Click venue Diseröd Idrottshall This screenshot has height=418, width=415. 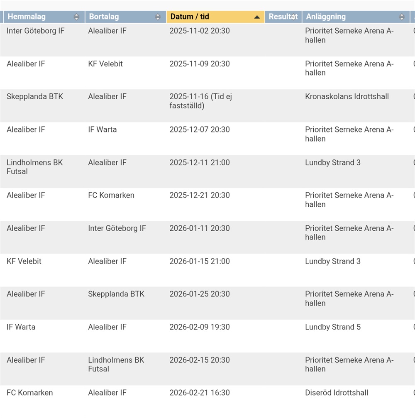point(337,393)
